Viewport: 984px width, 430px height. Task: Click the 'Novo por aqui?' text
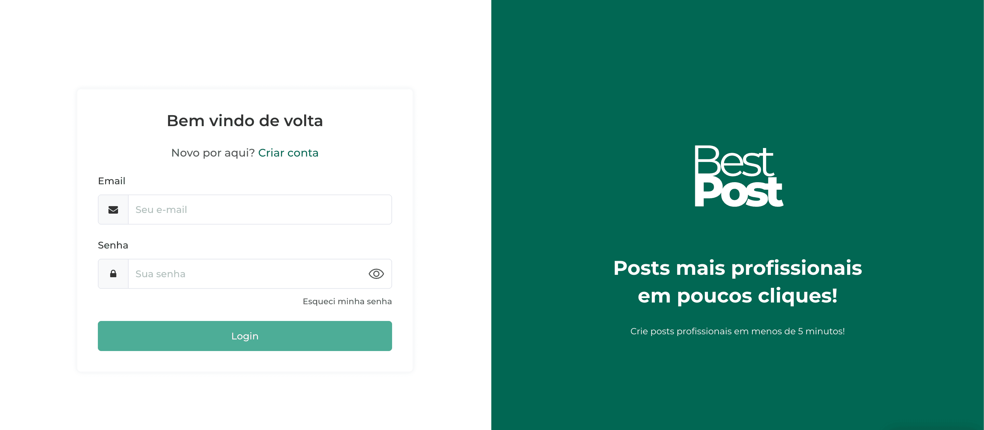213,153
